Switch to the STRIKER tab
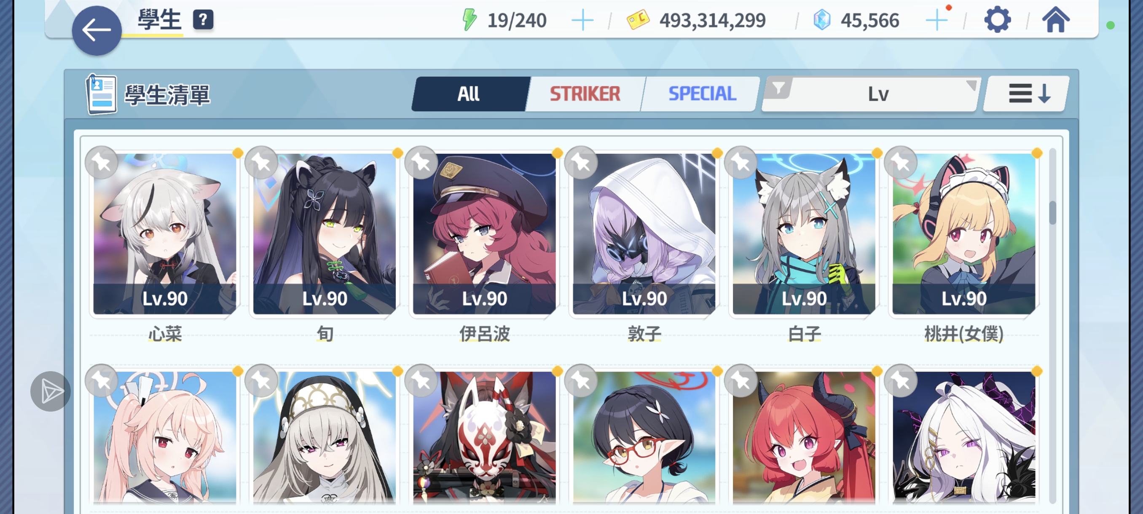1143x514 pixels. [585, 94]
